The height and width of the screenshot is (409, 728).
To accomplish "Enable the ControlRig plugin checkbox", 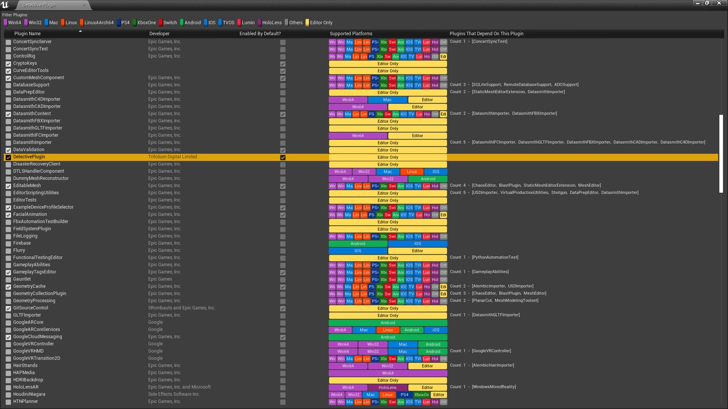I will 8,56.
